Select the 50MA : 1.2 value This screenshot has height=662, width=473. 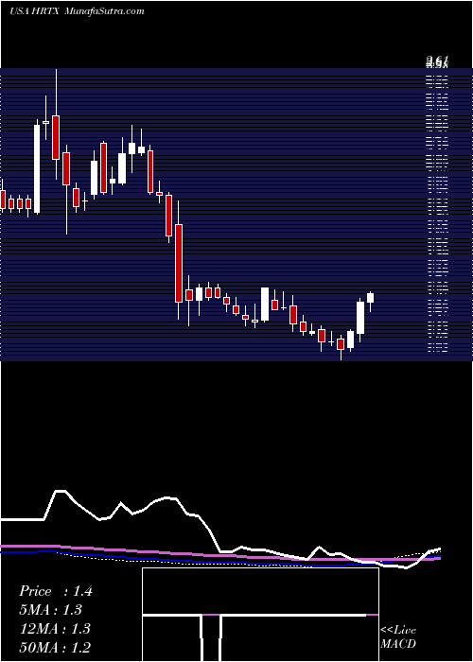[55, 648]
